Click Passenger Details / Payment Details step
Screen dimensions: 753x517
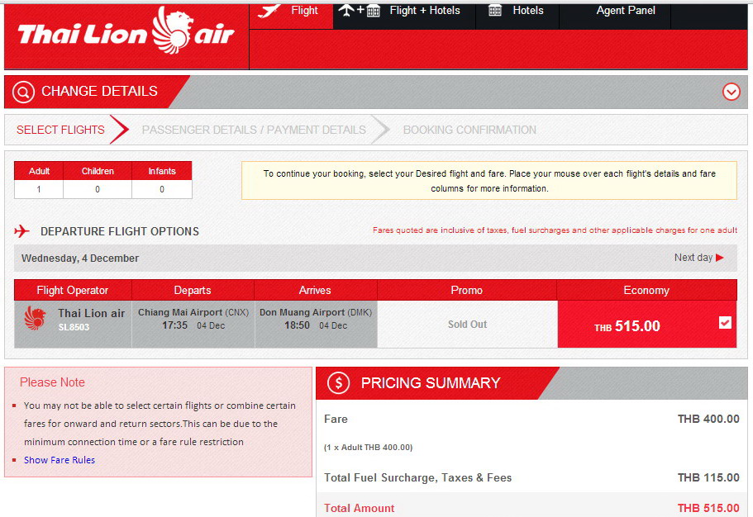click(x=254, y=130)
